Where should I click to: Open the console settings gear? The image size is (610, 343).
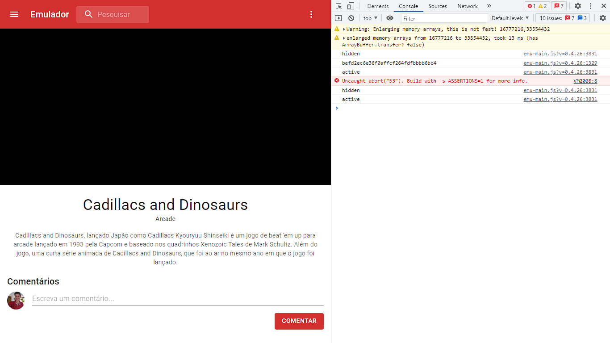(x=603, y=18)
